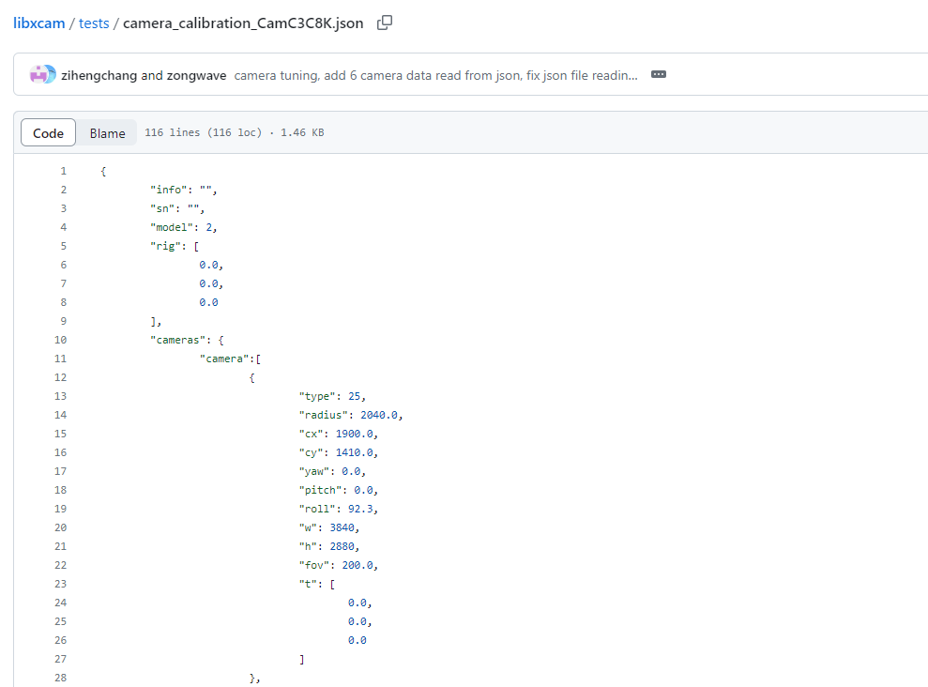Click the fov value 200.0
Viewport: 928px width, 687px height.
[x=358, y=565]
